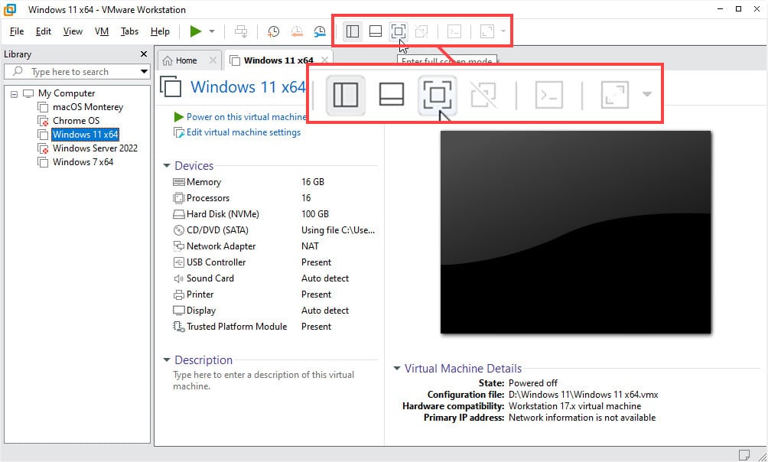Take a snapshot using the clock-plus icon

[273, 31]
